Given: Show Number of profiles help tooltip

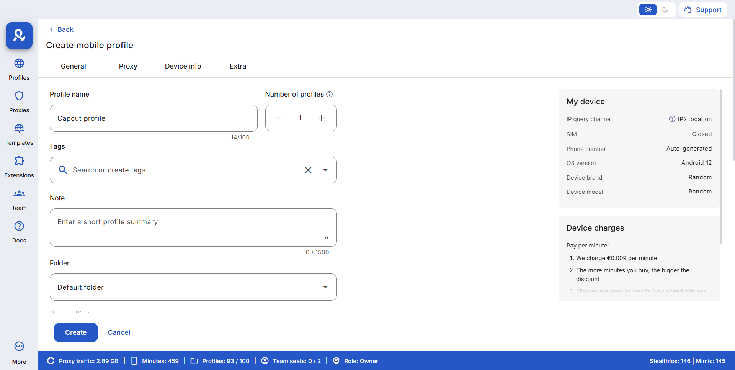Looking at the screenshot, I should click(329, 94).
